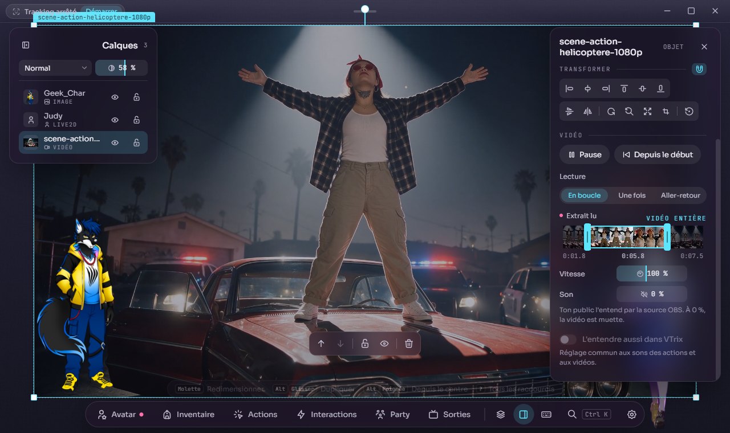
Task: Align object to bottom edge
Action: (660, 88)
